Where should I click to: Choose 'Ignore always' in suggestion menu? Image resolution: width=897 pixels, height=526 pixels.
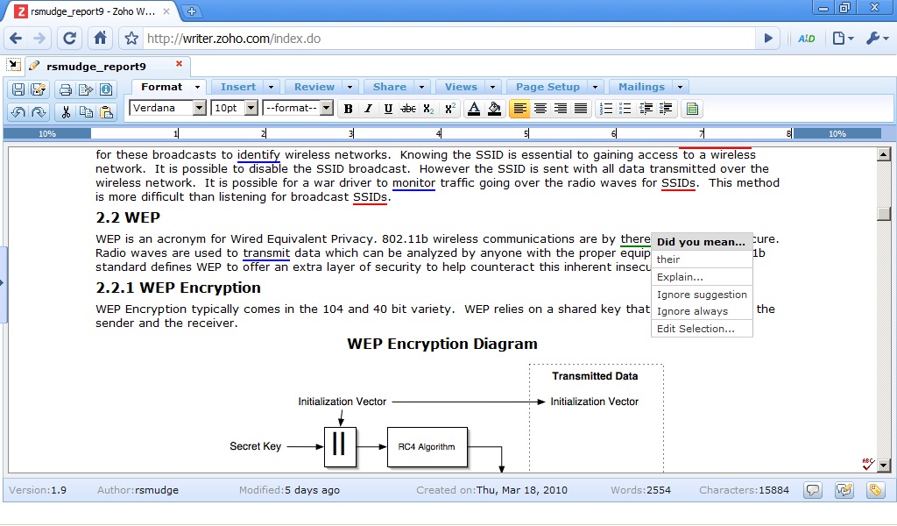coord(692,311)
